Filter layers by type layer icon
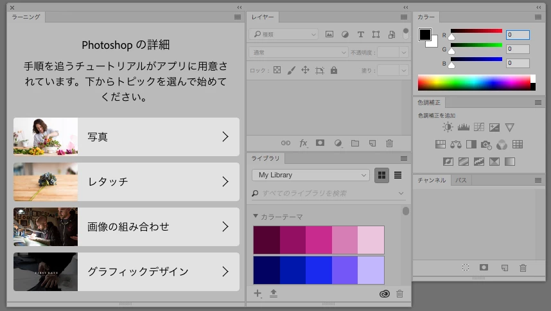The image size is (551, 311). pos(360,34)
